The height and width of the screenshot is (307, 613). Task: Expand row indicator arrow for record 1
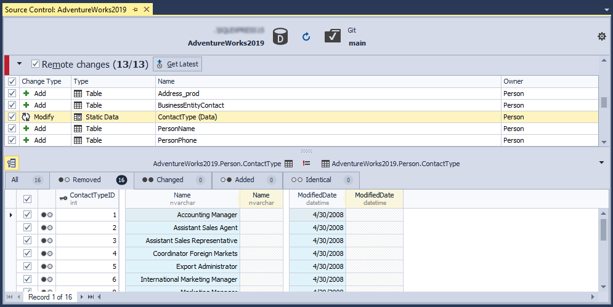(10, 215)
